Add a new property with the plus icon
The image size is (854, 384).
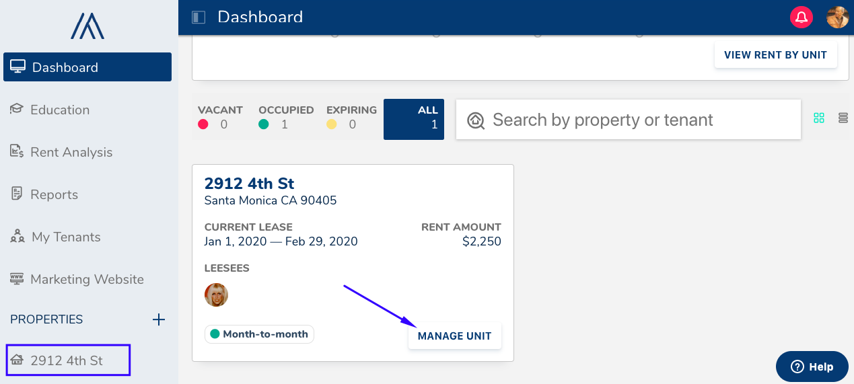(x=159, y=319)
